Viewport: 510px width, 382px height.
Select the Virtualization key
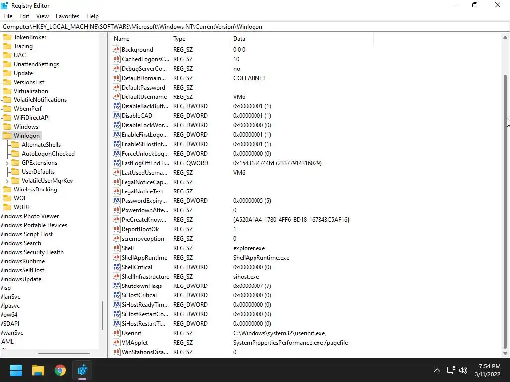(31, 91)
